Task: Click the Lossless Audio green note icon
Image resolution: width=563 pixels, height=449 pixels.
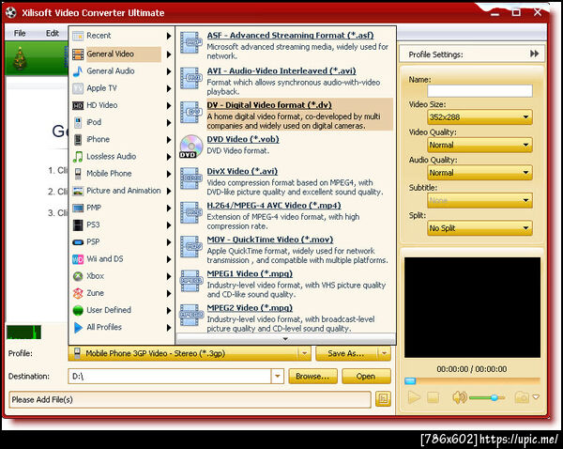Action: point(78,157)
